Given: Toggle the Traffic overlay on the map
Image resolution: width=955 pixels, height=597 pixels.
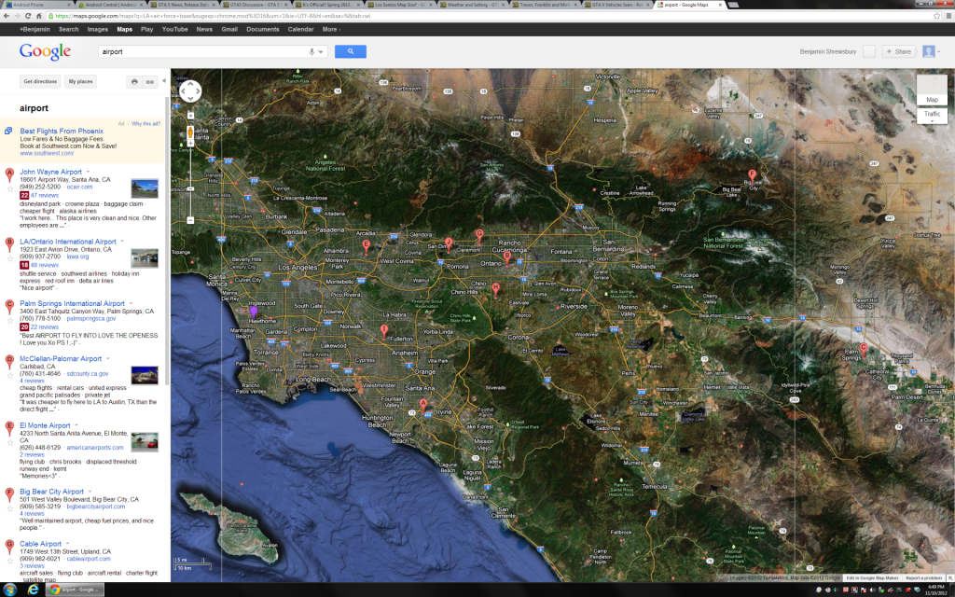Looking at the screenshot, I should [x=932, y=114].
